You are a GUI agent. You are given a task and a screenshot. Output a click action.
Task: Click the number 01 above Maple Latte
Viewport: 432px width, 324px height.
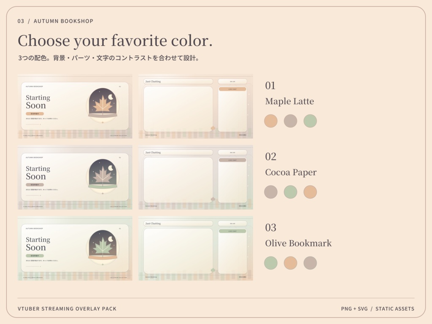tap(270, 86)
